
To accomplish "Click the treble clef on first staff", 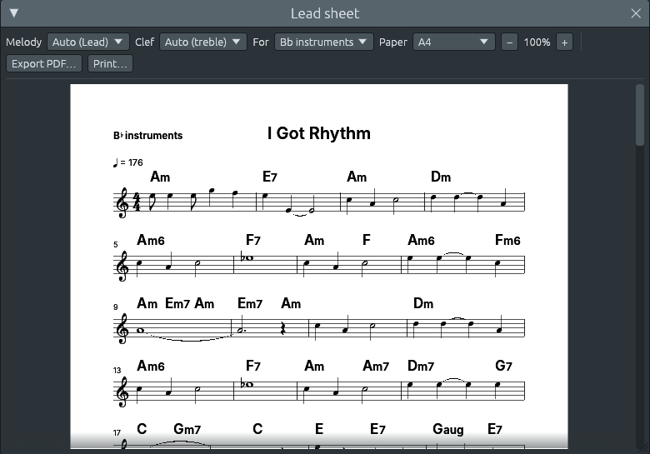I will [x=122, y=202].
